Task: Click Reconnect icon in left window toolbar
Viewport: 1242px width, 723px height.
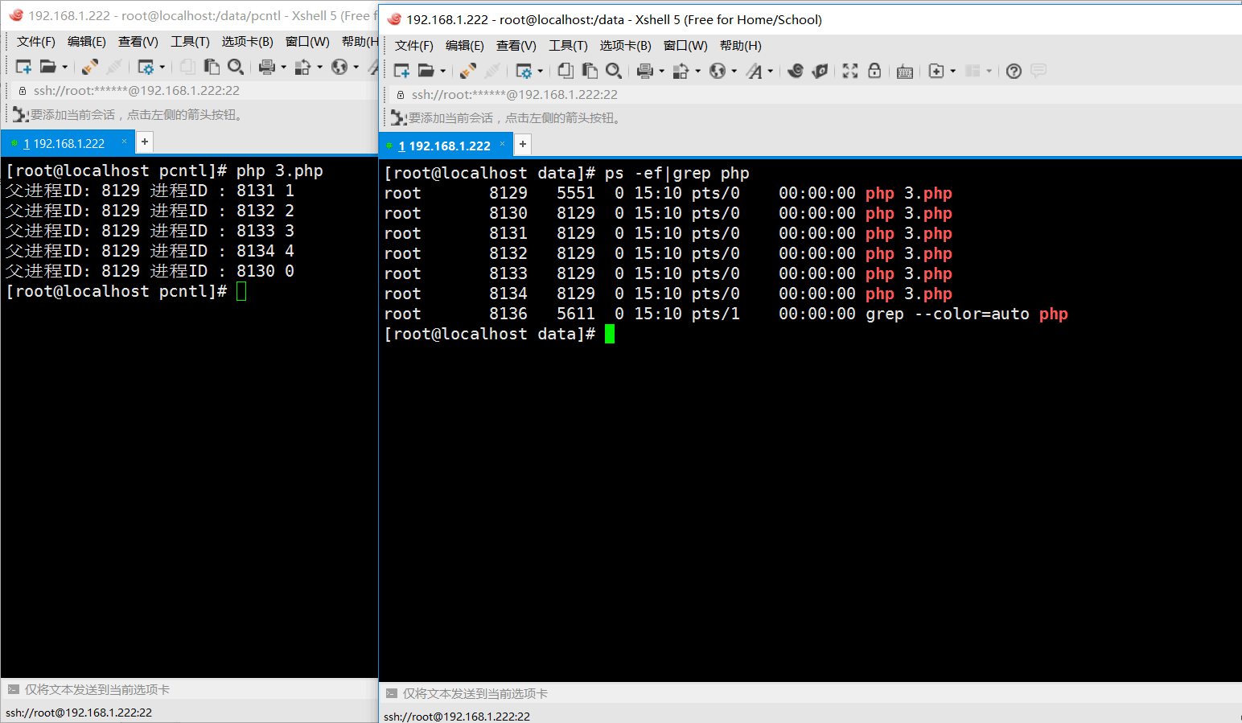Action: point(90,67)
